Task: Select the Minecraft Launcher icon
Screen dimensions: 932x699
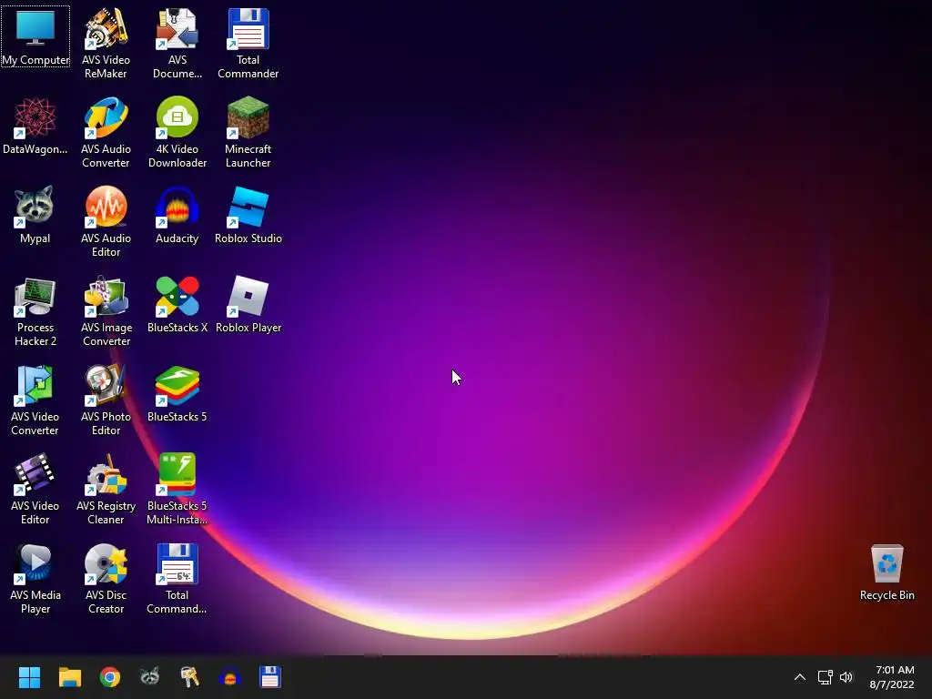Action: (248, 133)
